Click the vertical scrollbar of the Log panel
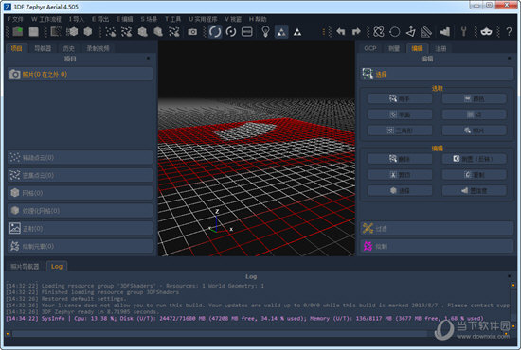Screen dimensions: 521x350 coord(513,306)
